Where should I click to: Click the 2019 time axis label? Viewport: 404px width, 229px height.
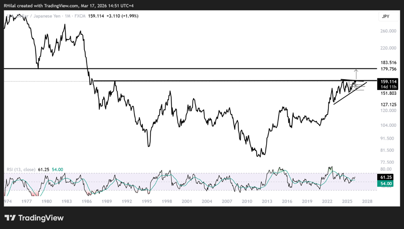[x=307, y=201]
